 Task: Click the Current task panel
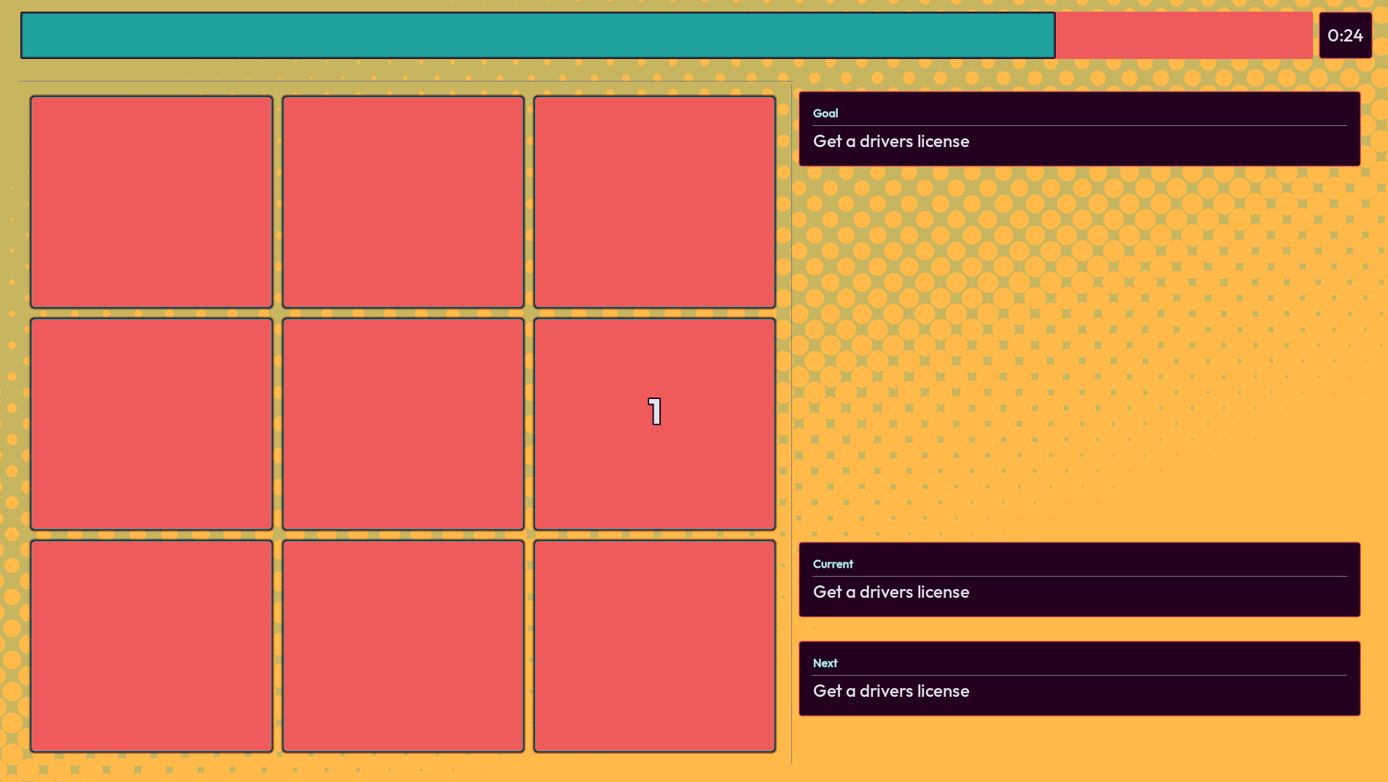coord(1079,580)
